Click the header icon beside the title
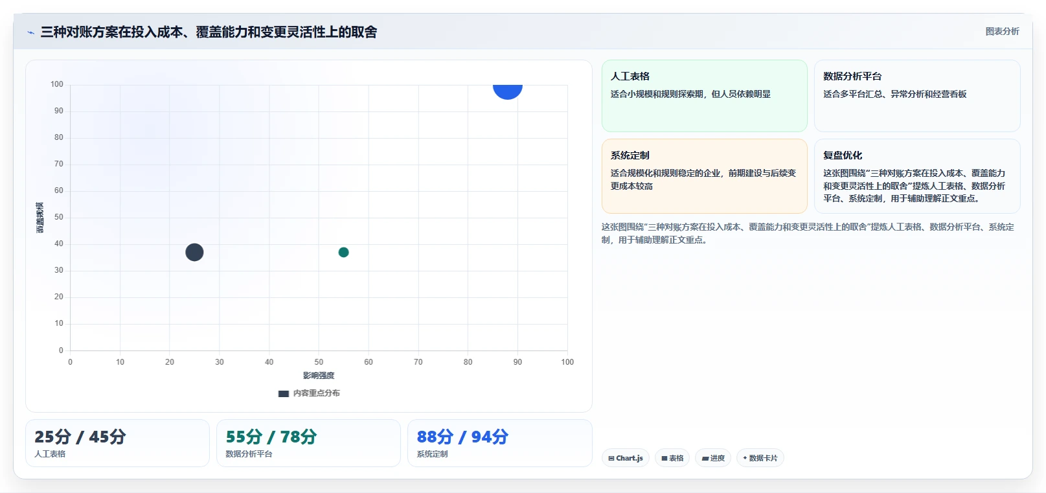This screenshot has height=493, width=1046. 30,32
